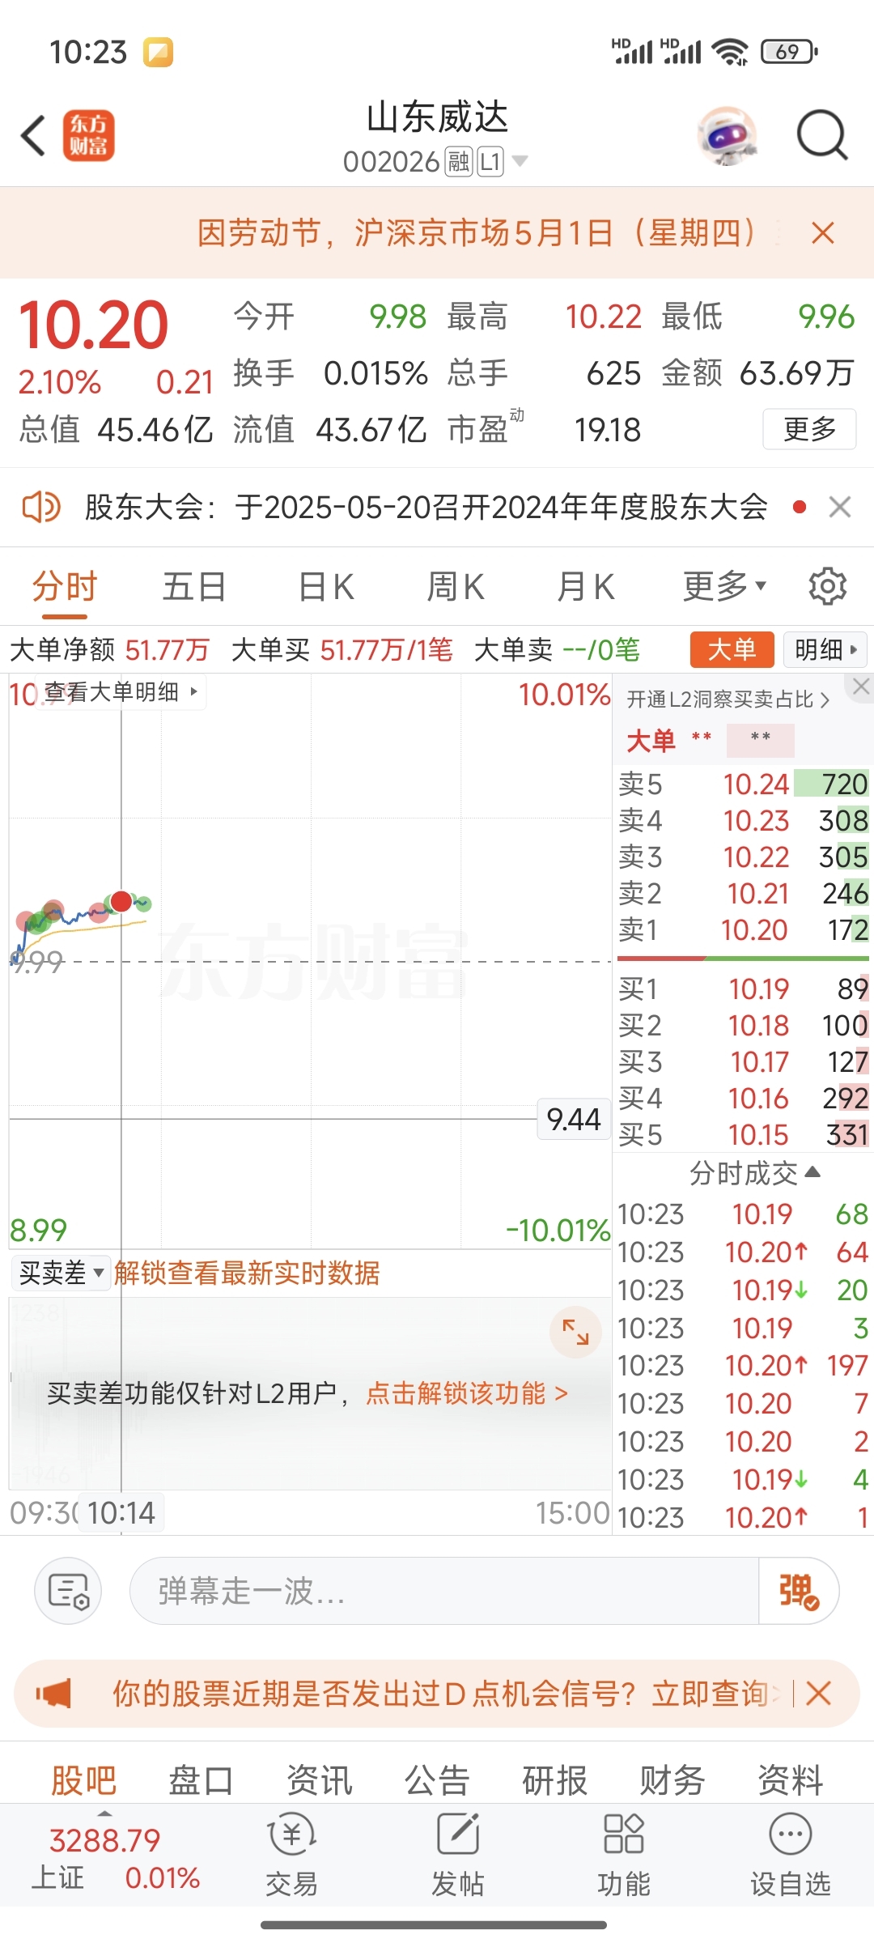The height and width of the screenshot is (1943, 874).
Task: Switch to the 分时 chart tab
Action: coord(65,586)
